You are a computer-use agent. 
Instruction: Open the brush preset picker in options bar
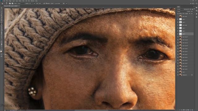(6, 3)
